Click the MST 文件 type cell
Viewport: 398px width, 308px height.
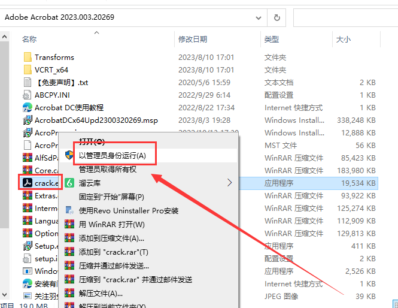point(281,145)
